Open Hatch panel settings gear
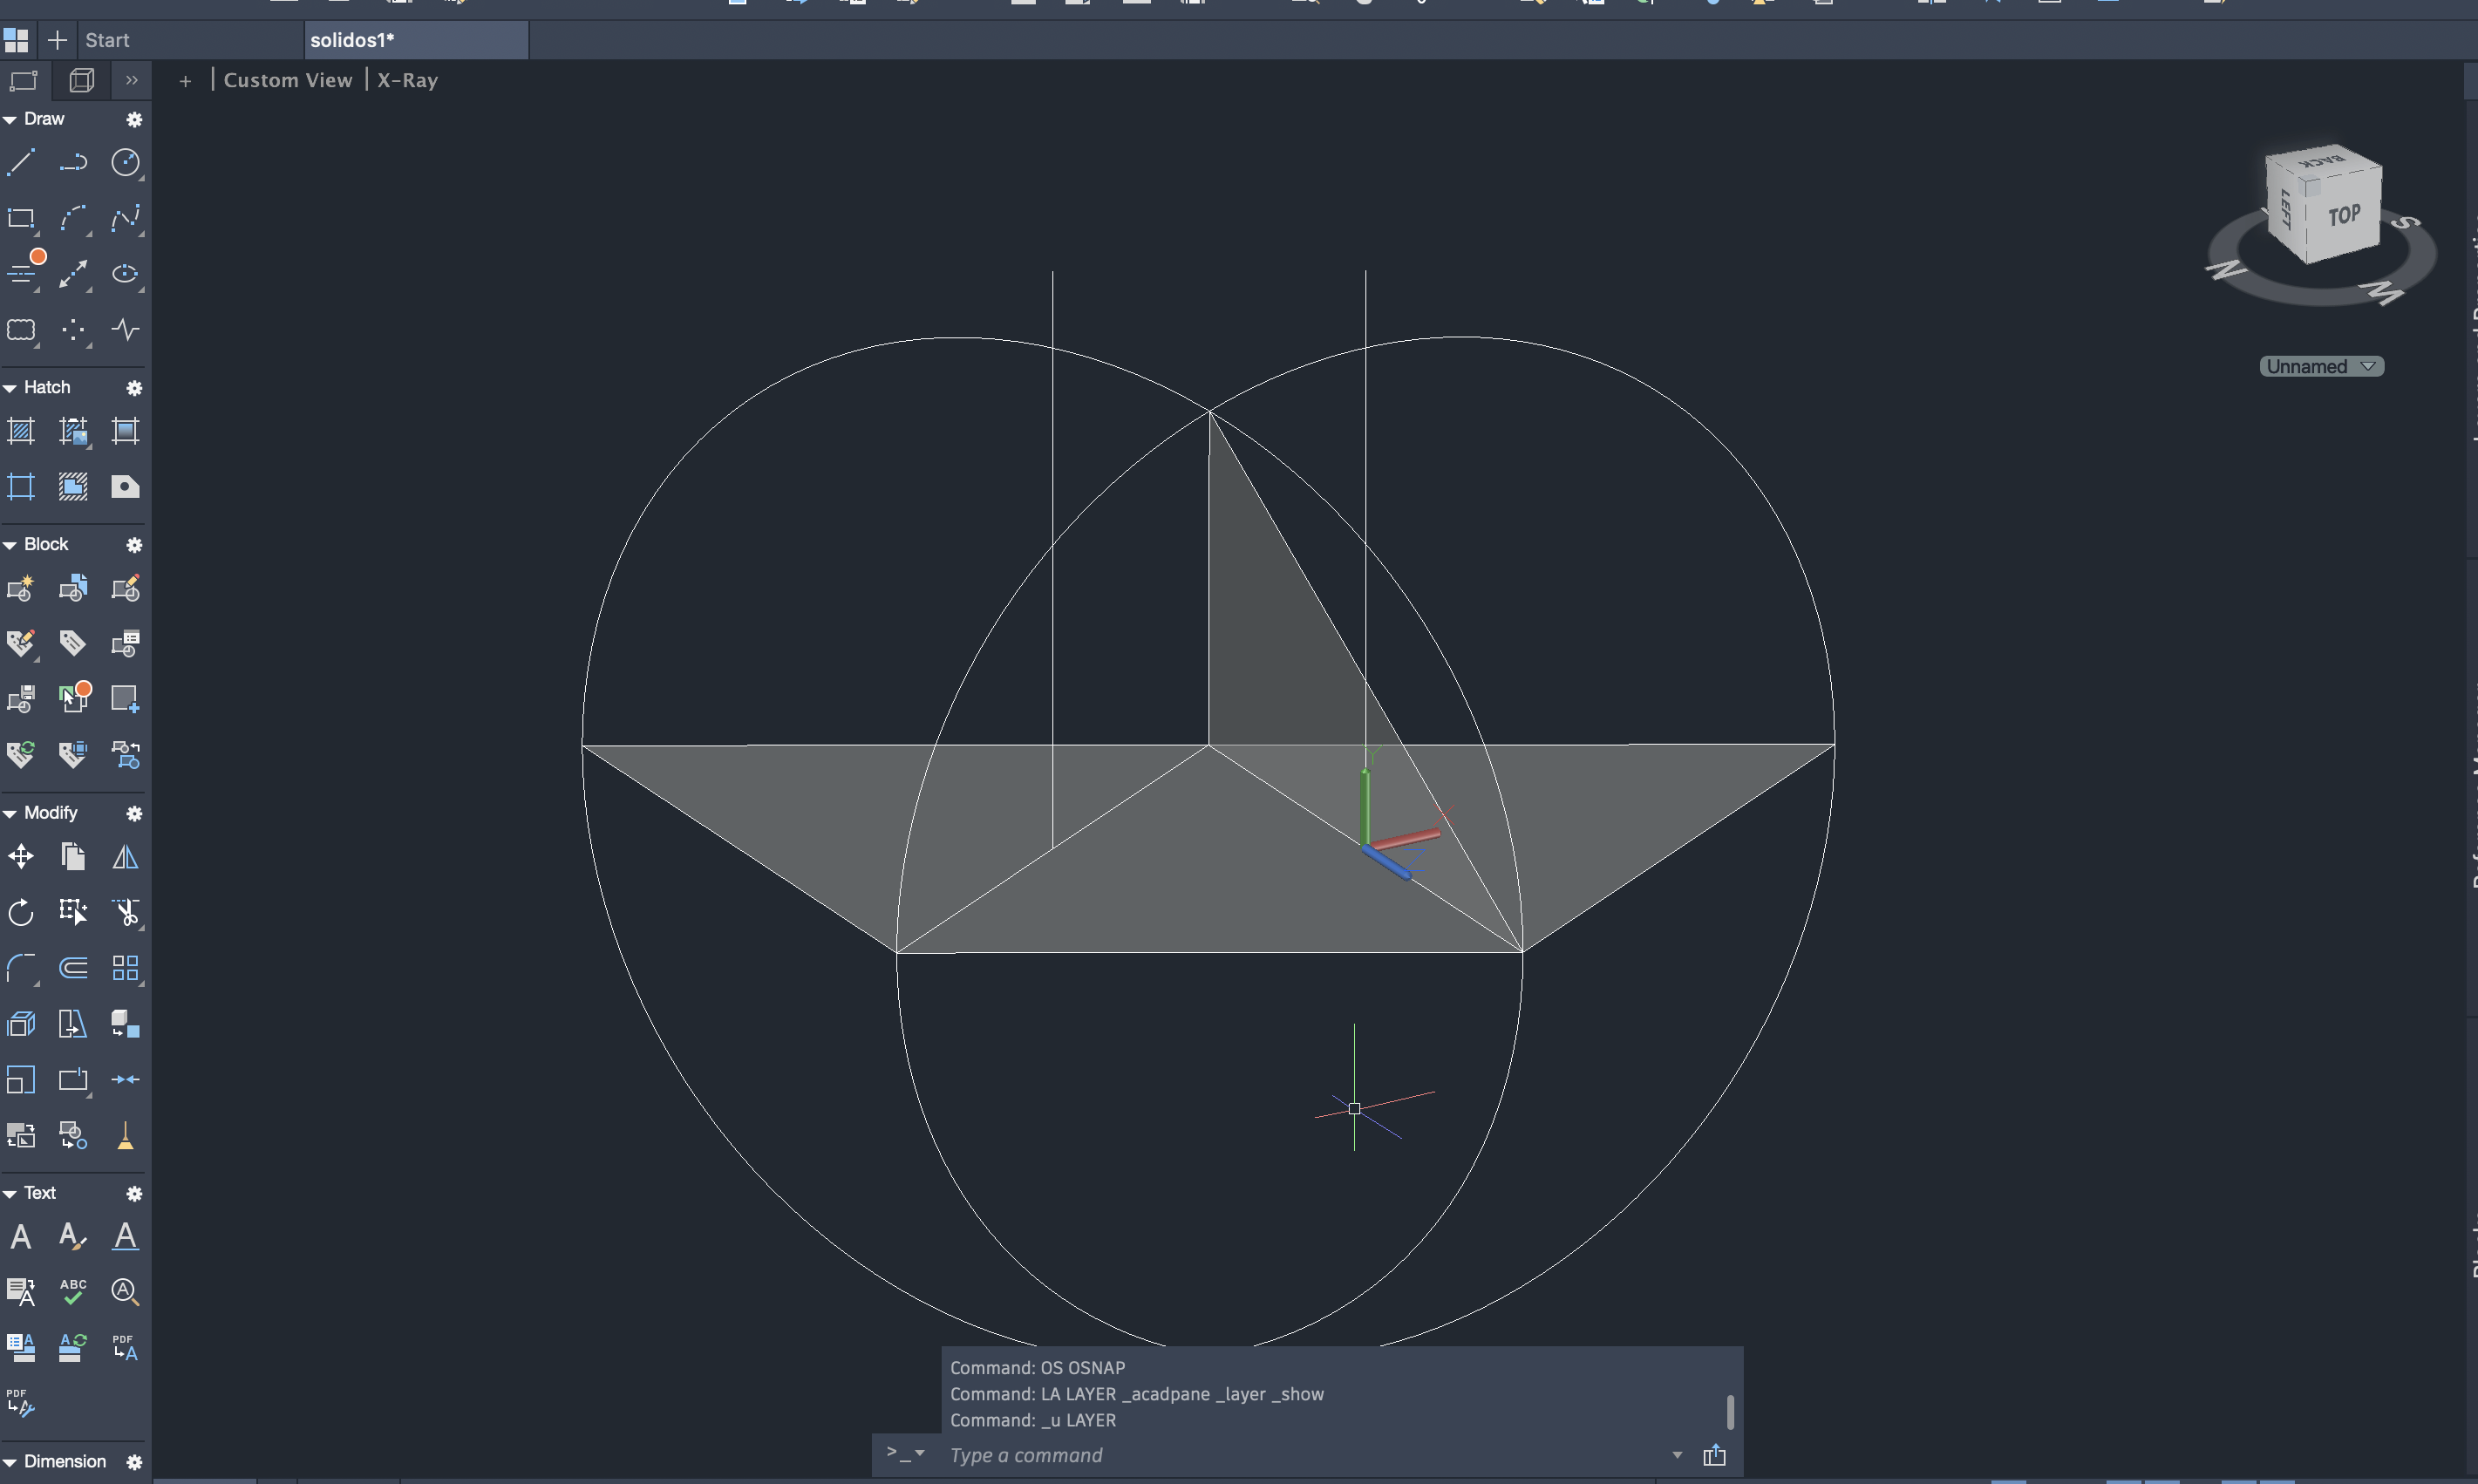This screenshot has height=1484, width=2478. (134, 388)
